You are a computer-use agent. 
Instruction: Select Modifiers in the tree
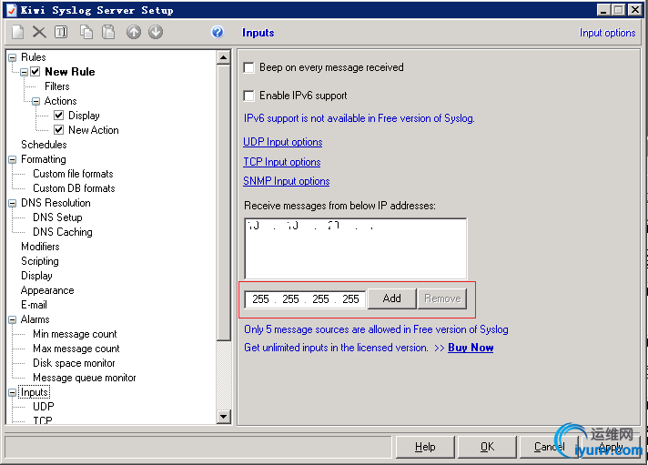coord(40,247)
